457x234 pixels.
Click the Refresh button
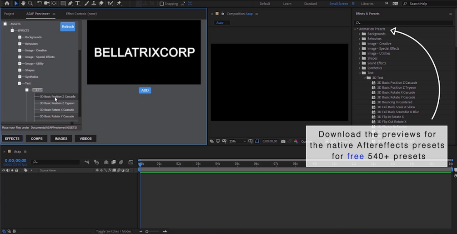point(68,26)
